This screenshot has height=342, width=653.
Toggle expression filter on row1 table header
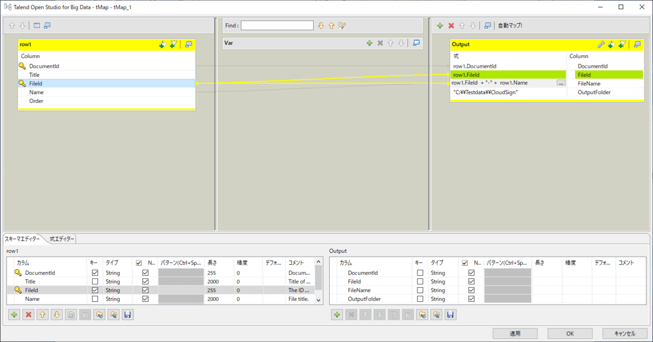(174, 45)
